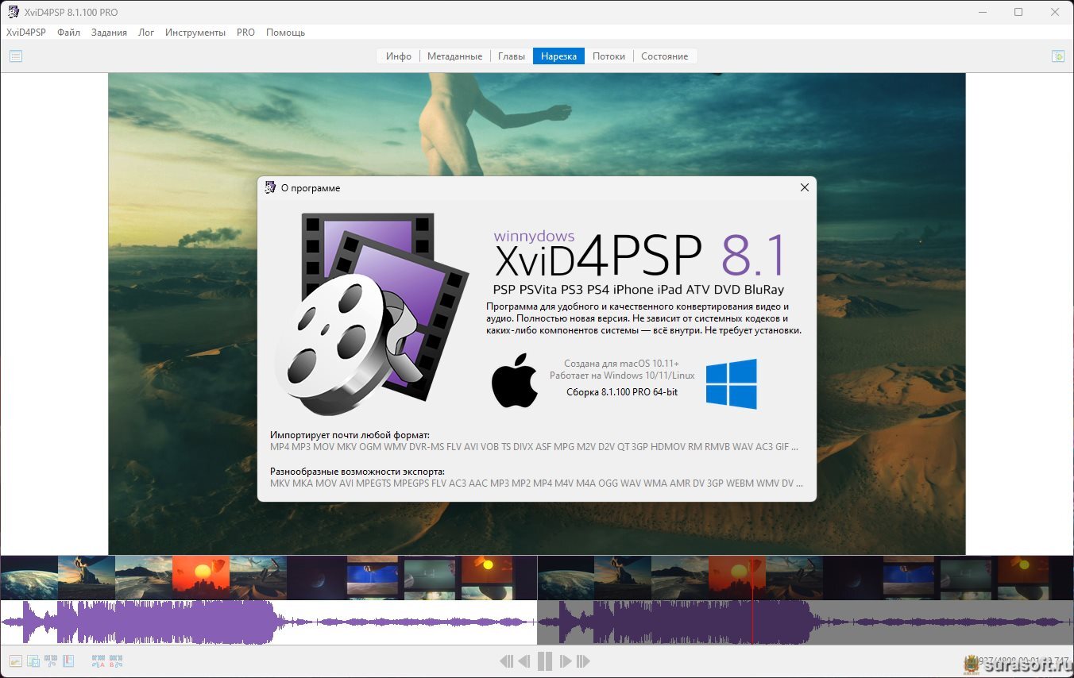
Task: Open the XviD4PSP menu
Action: pyautogui.click(x=26, y=33)
